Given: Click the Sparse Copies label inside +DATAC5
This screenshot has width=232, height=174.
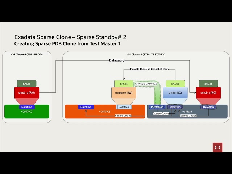Looking at the screenshot, I should [x=123, y=116].
